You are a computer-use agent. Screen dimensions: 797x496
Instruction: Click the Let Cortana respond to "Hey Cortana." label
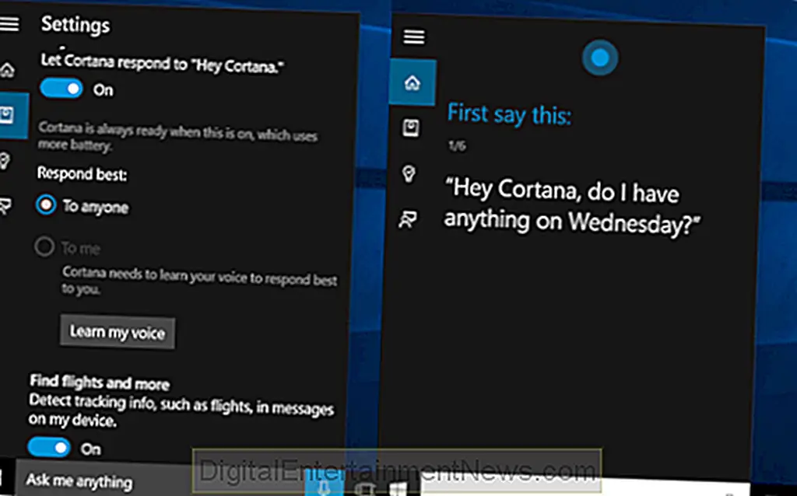click(163, 63)
